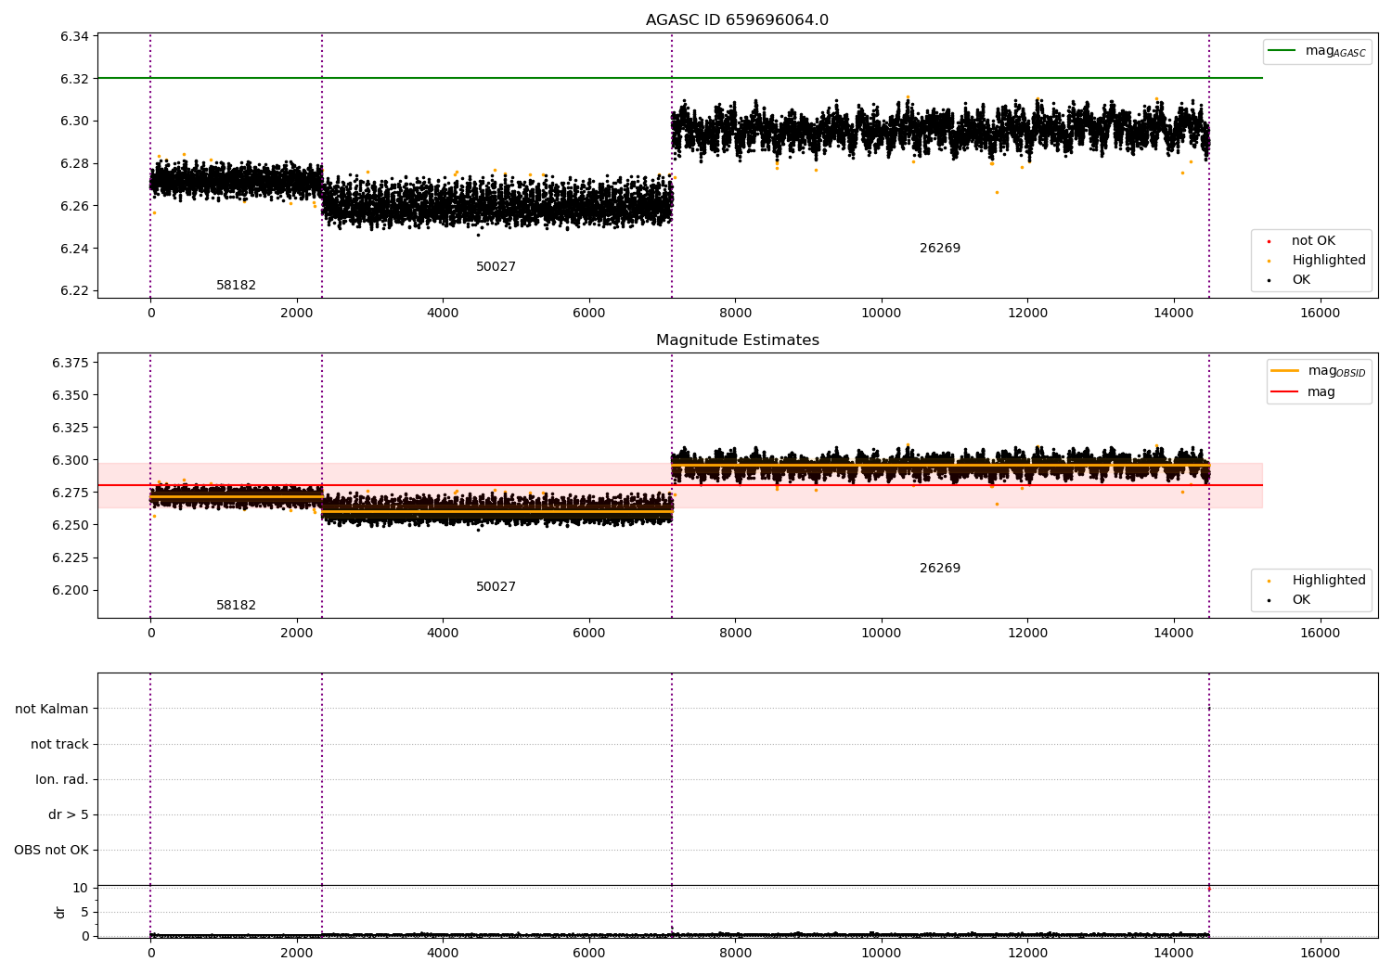Screen dimensions: 1392x974
Task: Click the 6.28 tick on the top plot
Action: point(75,163)
